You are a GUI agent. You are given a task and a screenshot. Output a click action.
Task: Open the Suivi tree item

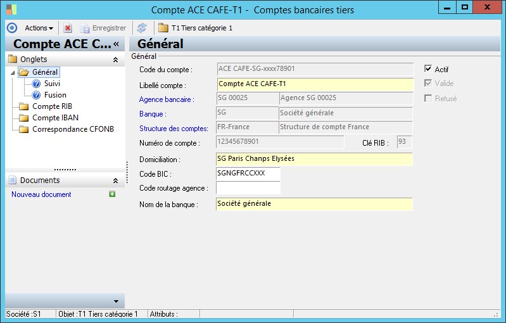[x=52, y=84]
